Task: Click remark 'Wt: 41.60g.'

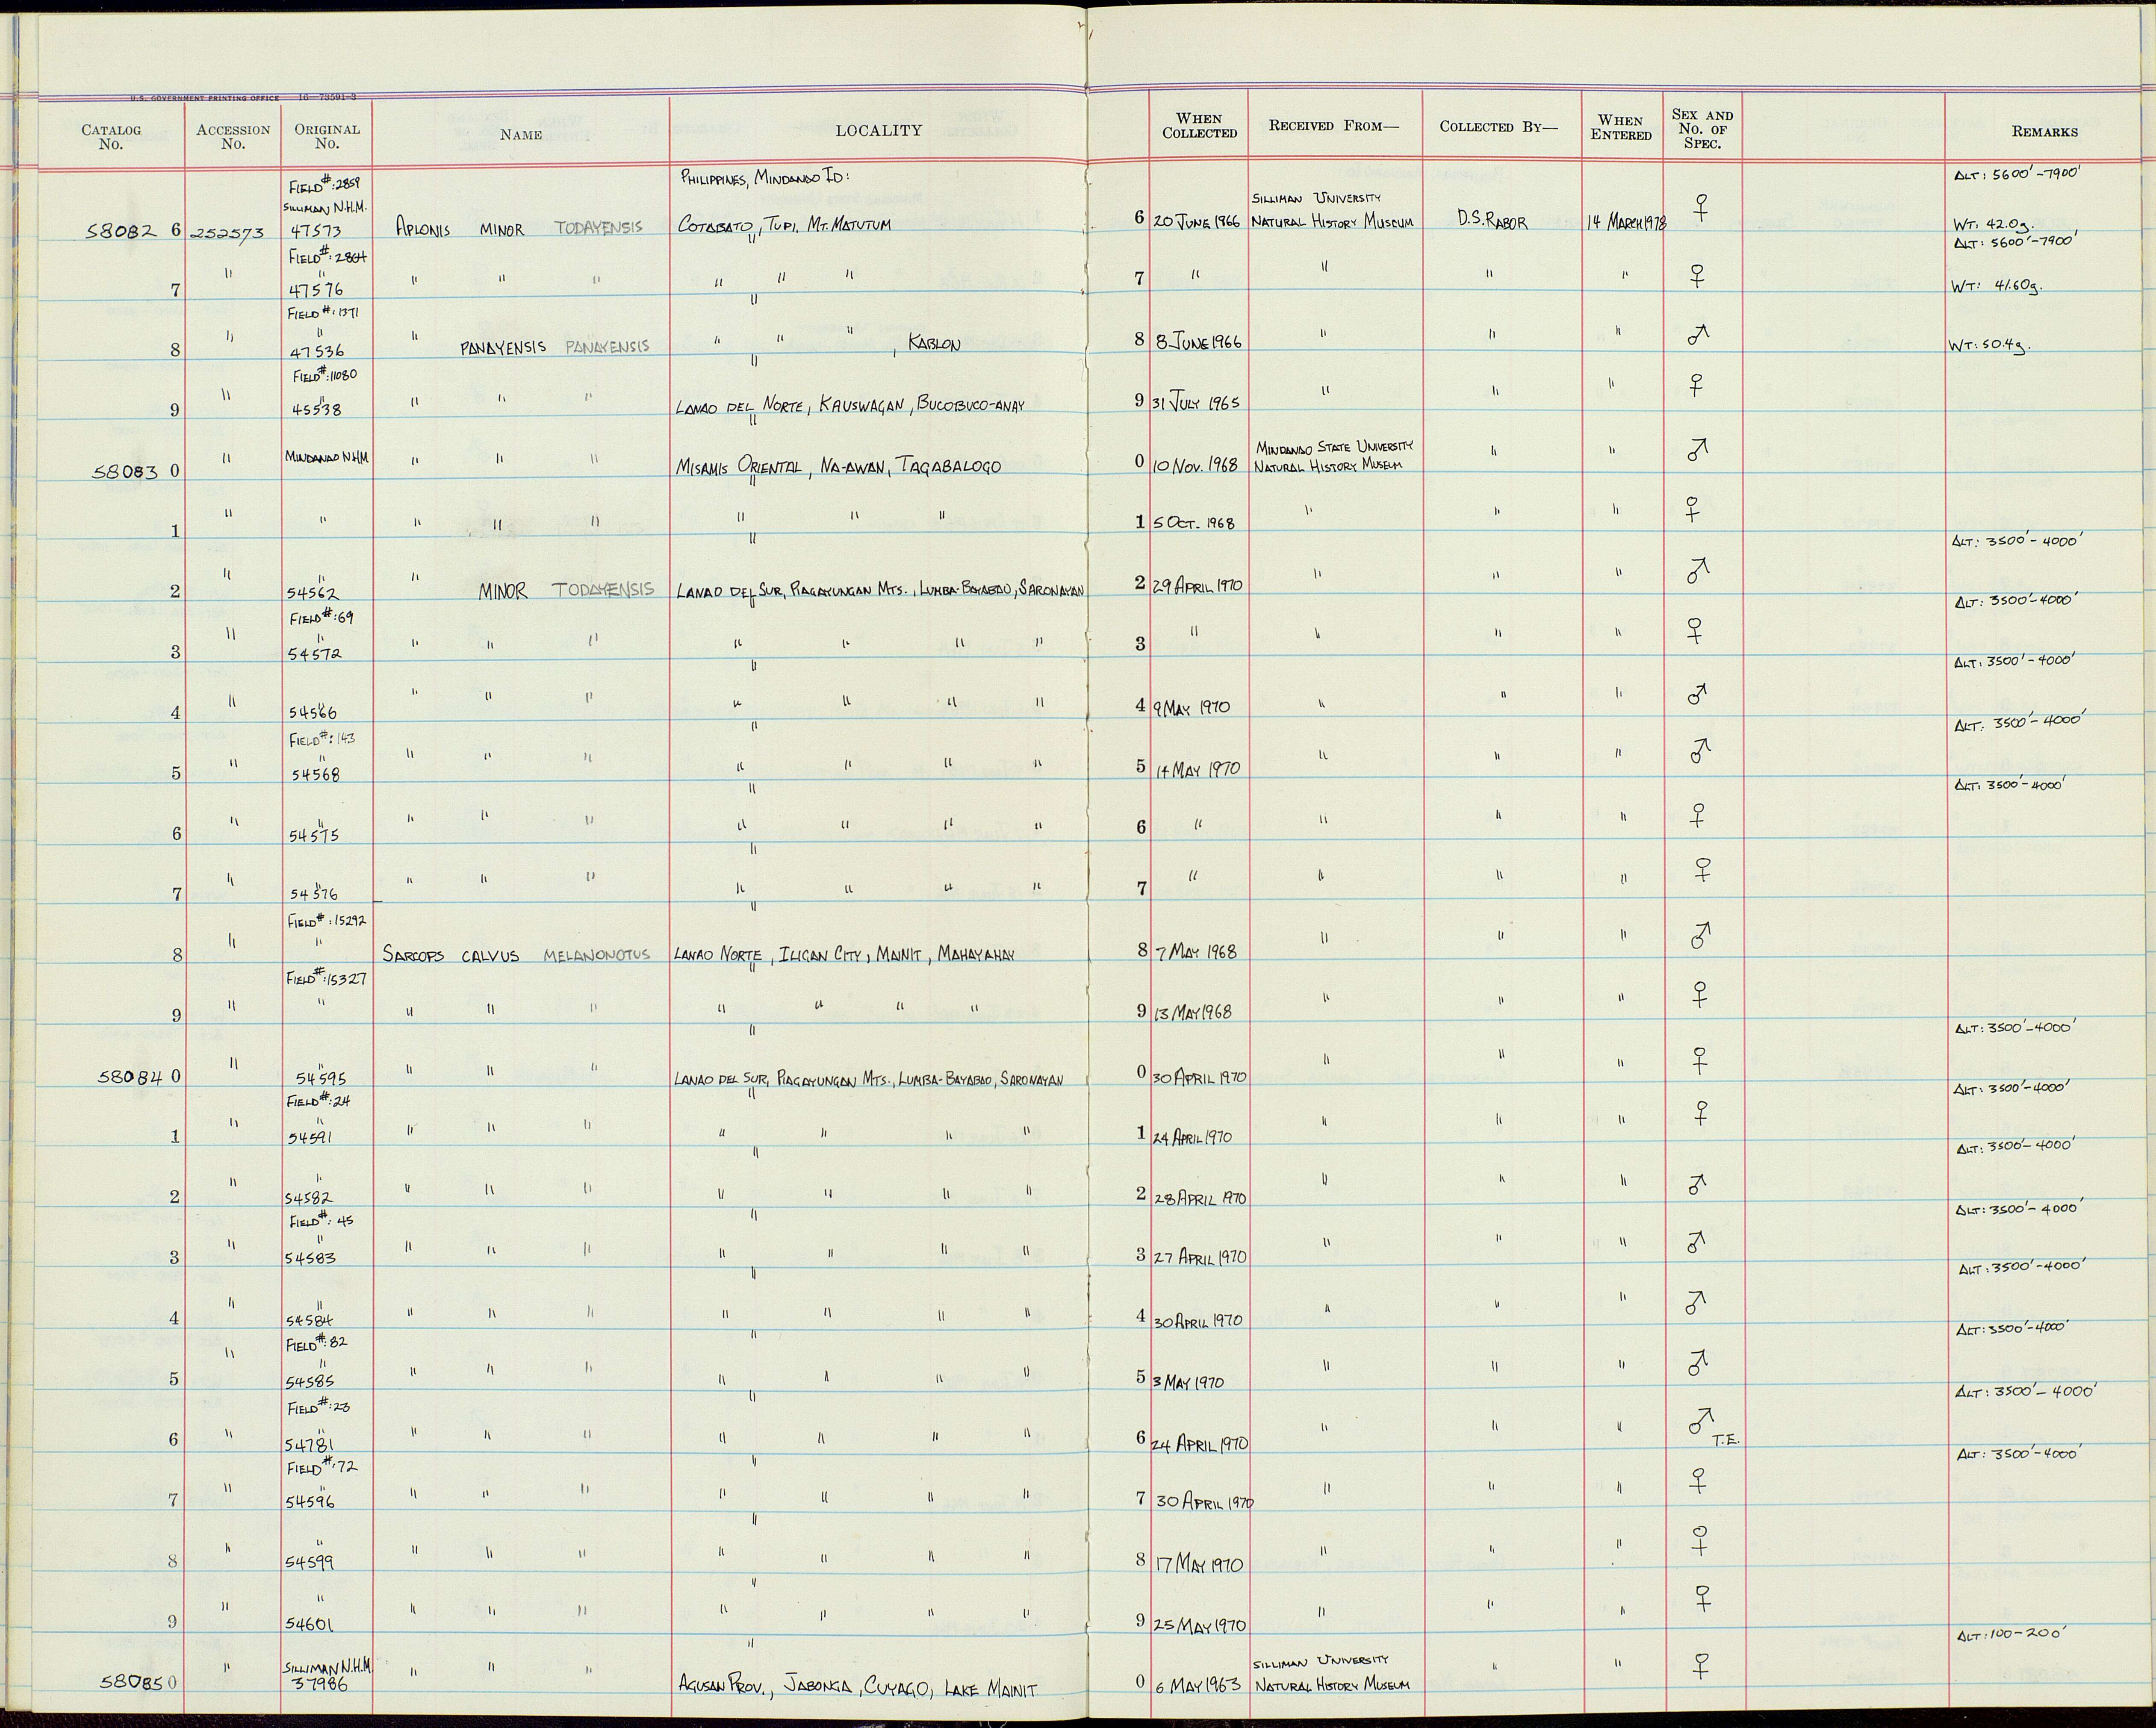Action: coord(1996,286)
